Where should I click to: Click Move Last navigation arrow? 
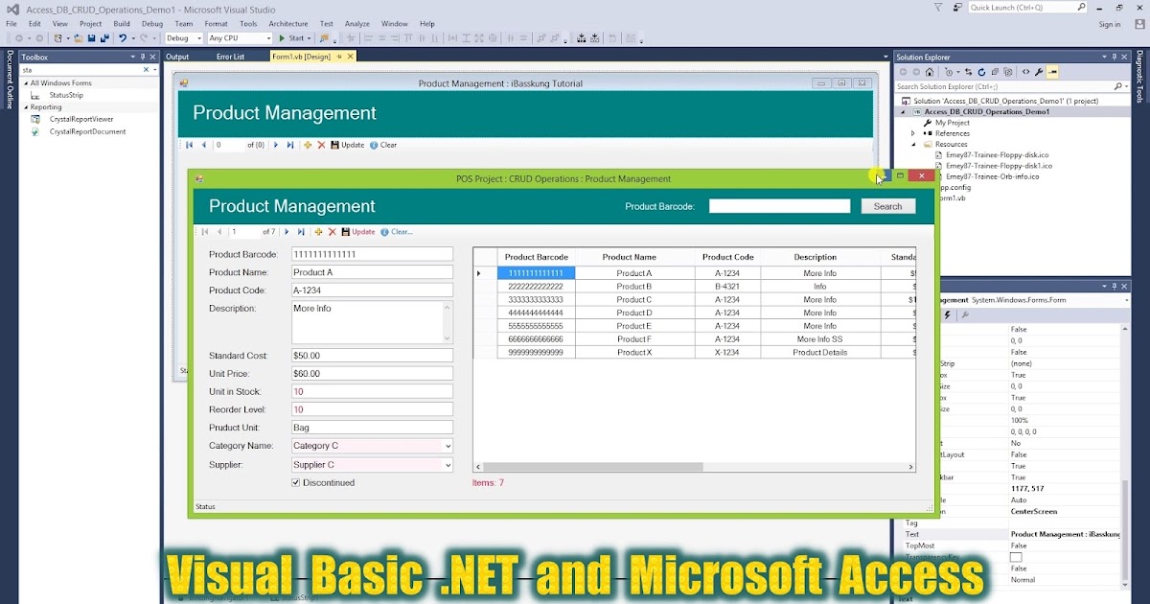click(x=301, y=232)
